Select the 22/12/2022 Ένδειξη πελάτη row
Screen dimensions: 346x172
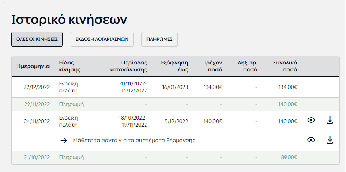point(176,87)
